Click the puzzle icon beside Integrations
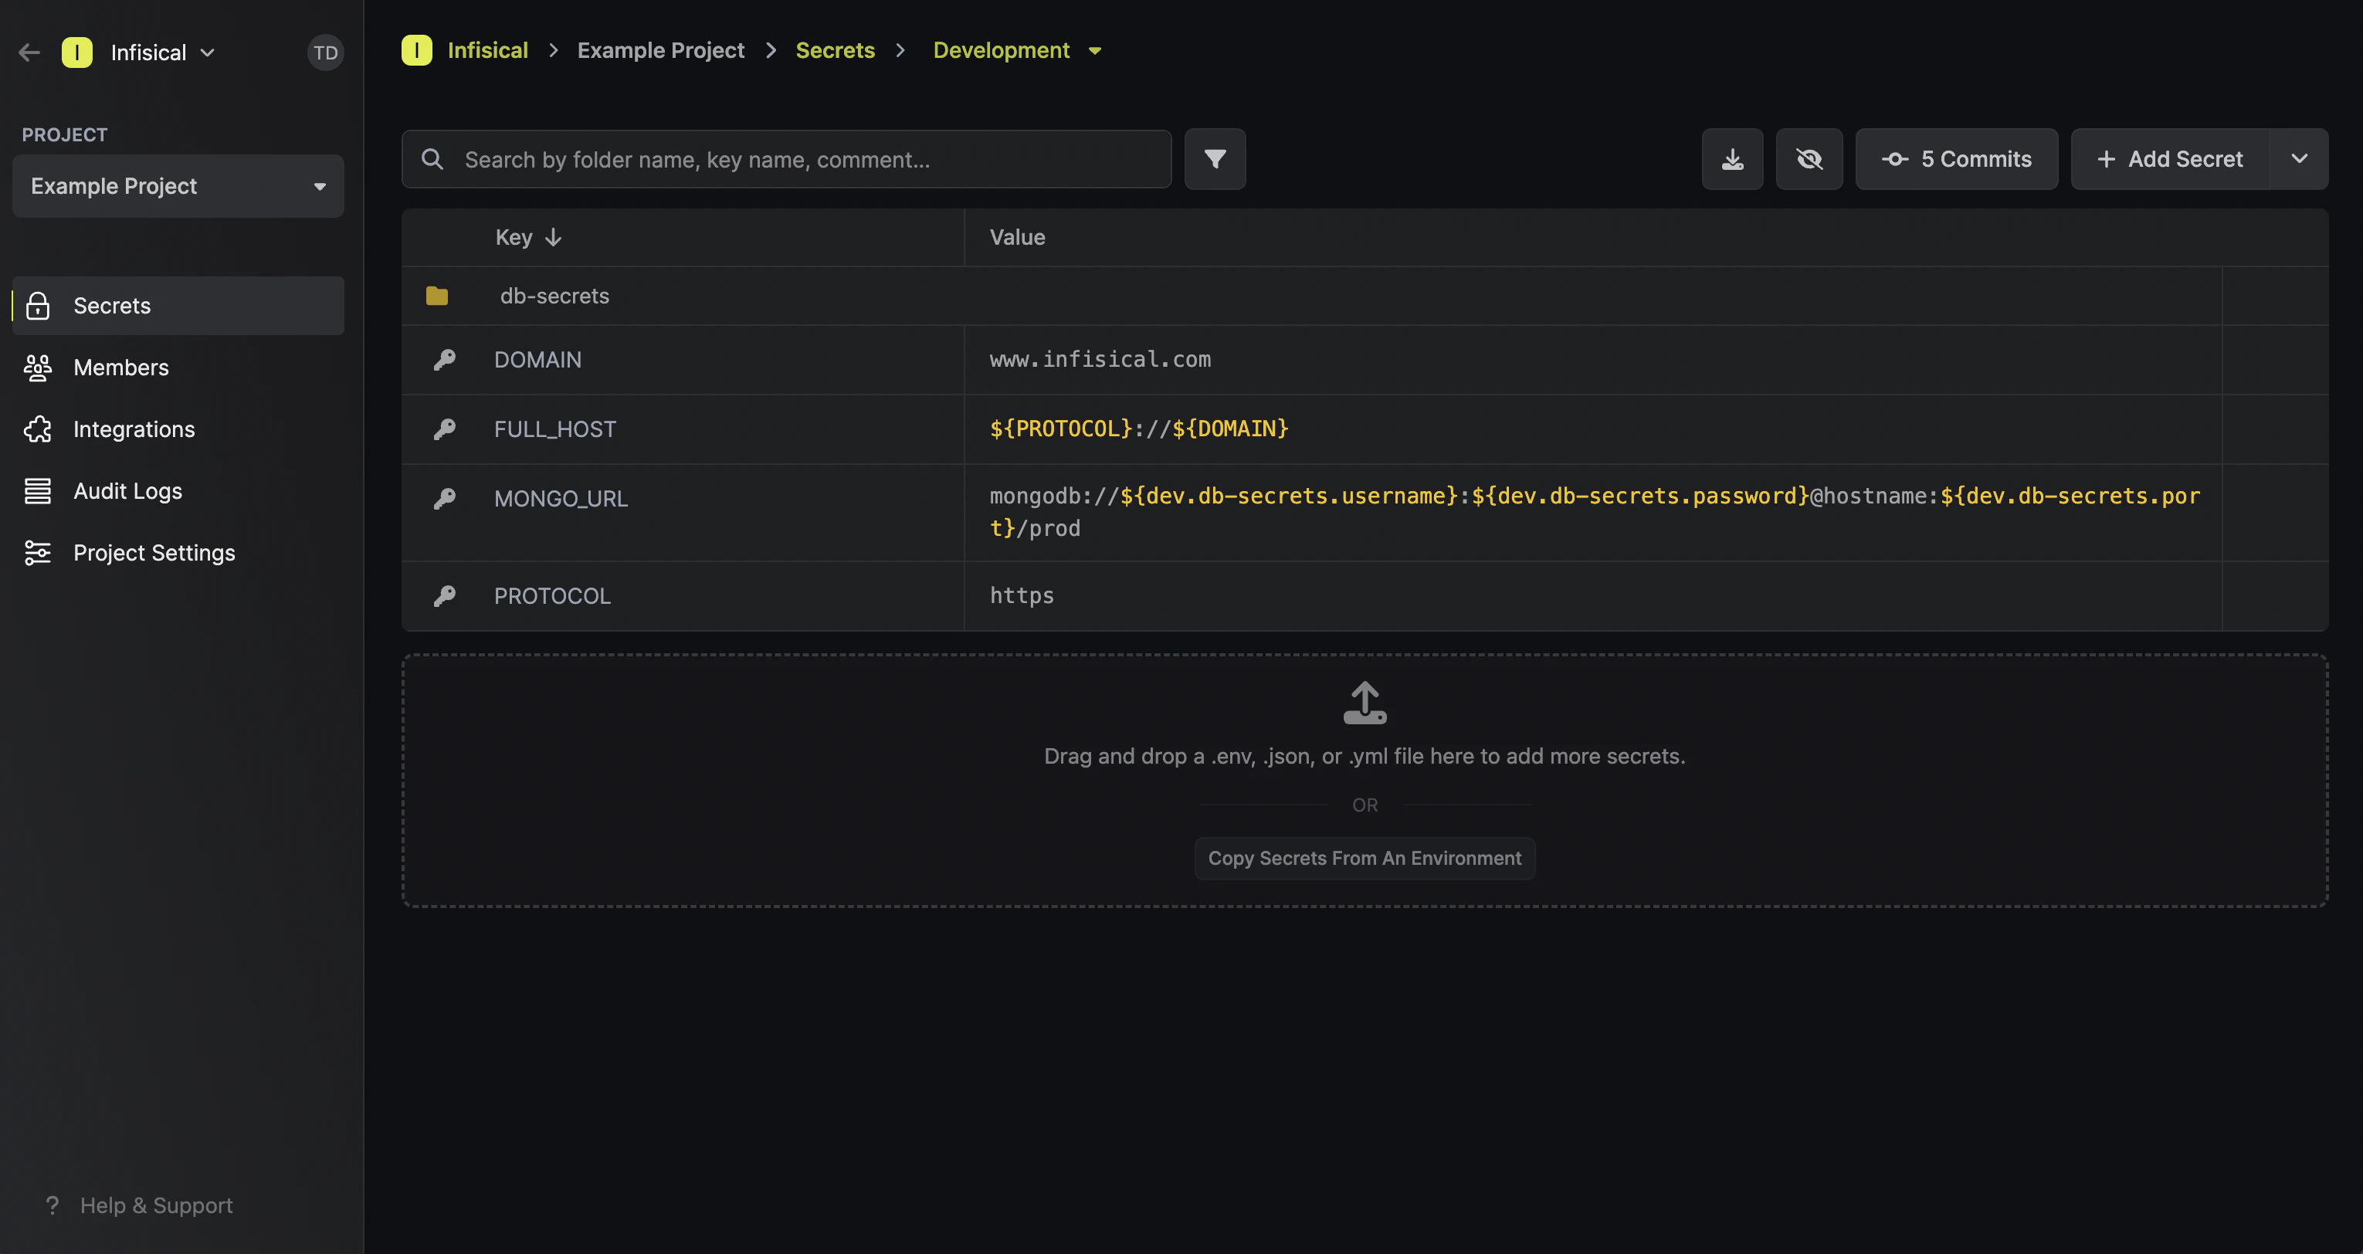The width and height of the screenshot is (2363, 1254). coord(38,429)
